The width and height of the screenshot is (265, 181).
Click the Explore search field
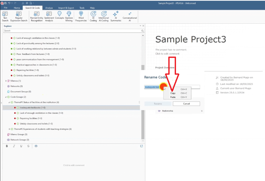coord(72,31)
